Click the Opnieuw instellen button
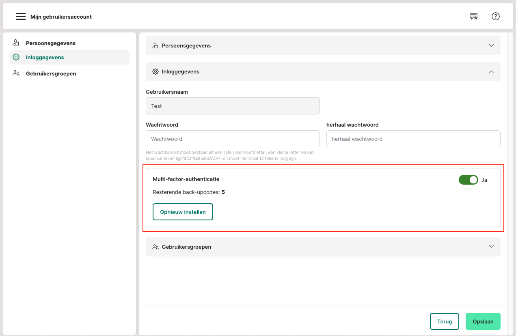 pyautogui.click(x=183, y=212)
